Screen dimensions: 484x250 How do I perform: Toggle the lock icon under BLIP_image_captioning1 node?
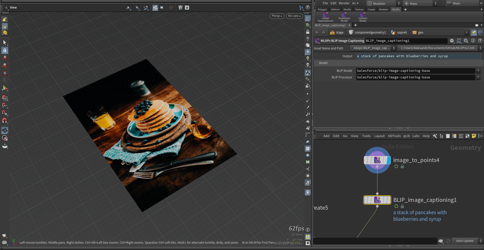tap(402, 206)
